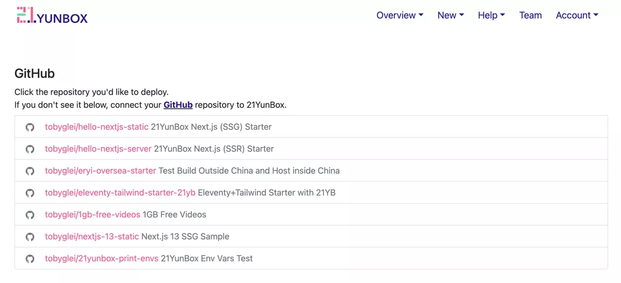Click GitHub icon beside nextjs-13-static
This screenshot has width=621, height=283.
click(30, 236)
